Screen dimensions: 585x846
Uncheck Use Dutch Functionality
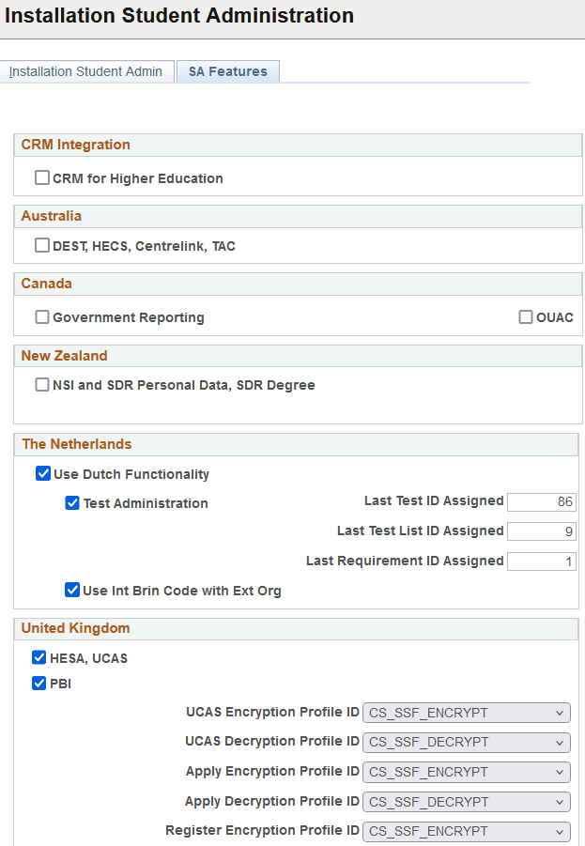[43, 474]
